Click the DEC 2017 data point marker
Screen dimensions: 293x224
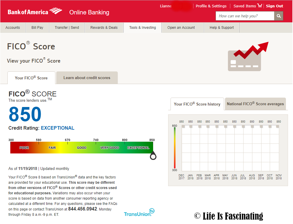tap(183, 126)
